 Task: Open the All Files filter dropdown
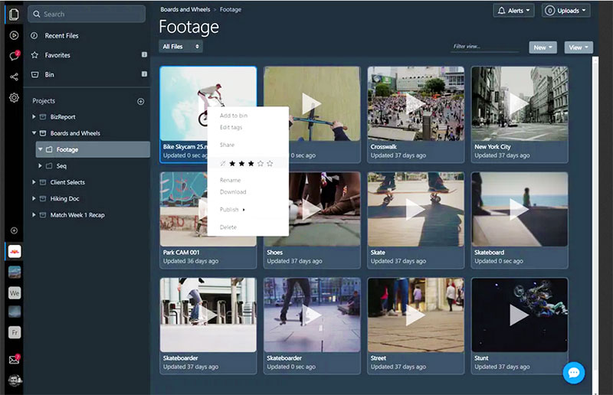[181, 47]
